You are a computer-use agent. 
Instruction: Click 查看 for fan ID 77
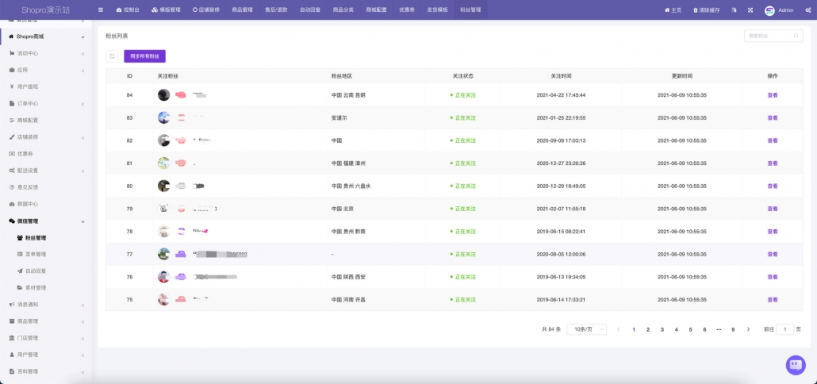773,254
